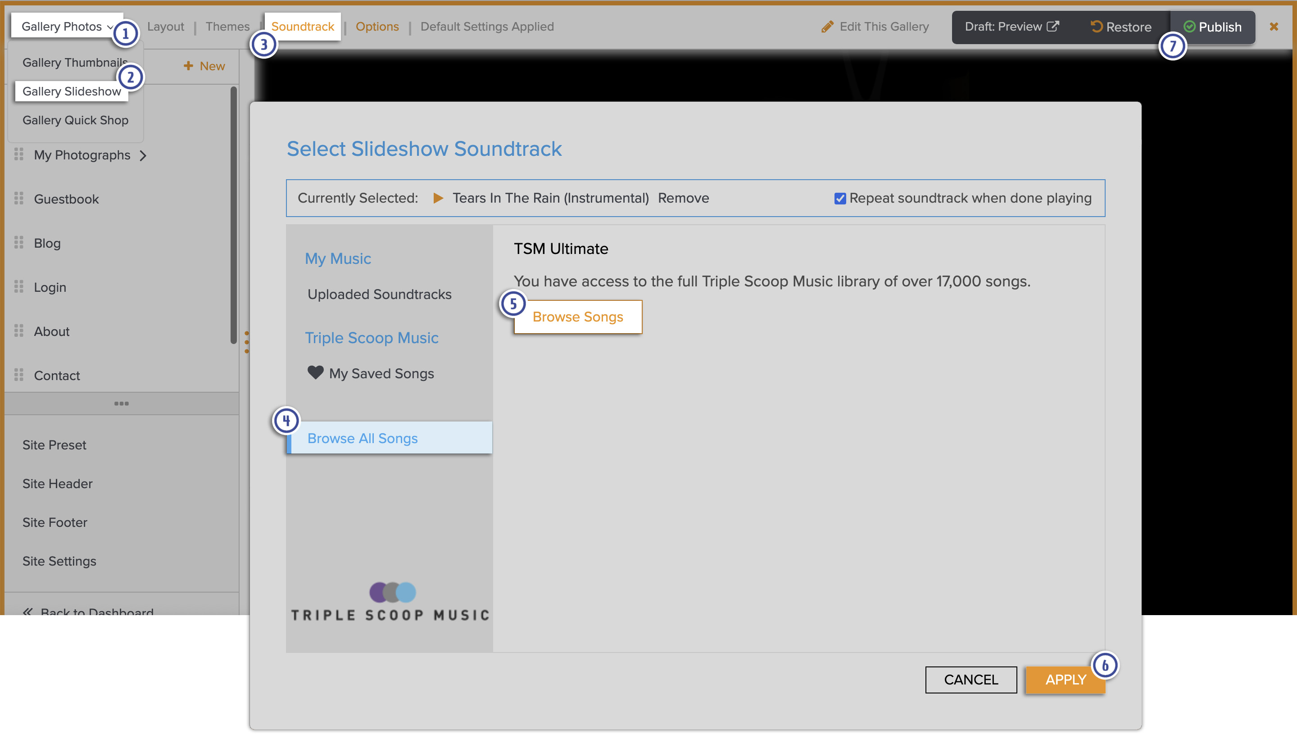This screenshot has width=1297, height=743.
Task: Expand the three-dot sidebar divider
Action: (x=121, y=403)
